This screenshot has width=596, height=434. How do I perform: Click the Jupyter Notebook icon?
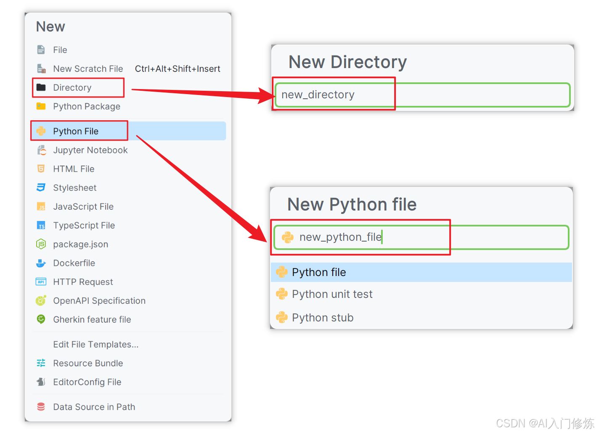point(41,150)
